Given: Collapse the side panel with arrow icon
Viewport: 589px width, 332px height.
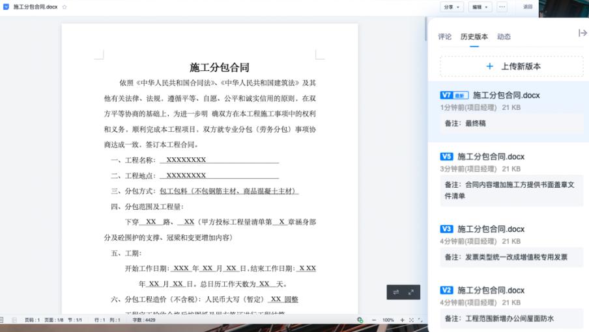Looking at the screenshot, I should (582, 33).
